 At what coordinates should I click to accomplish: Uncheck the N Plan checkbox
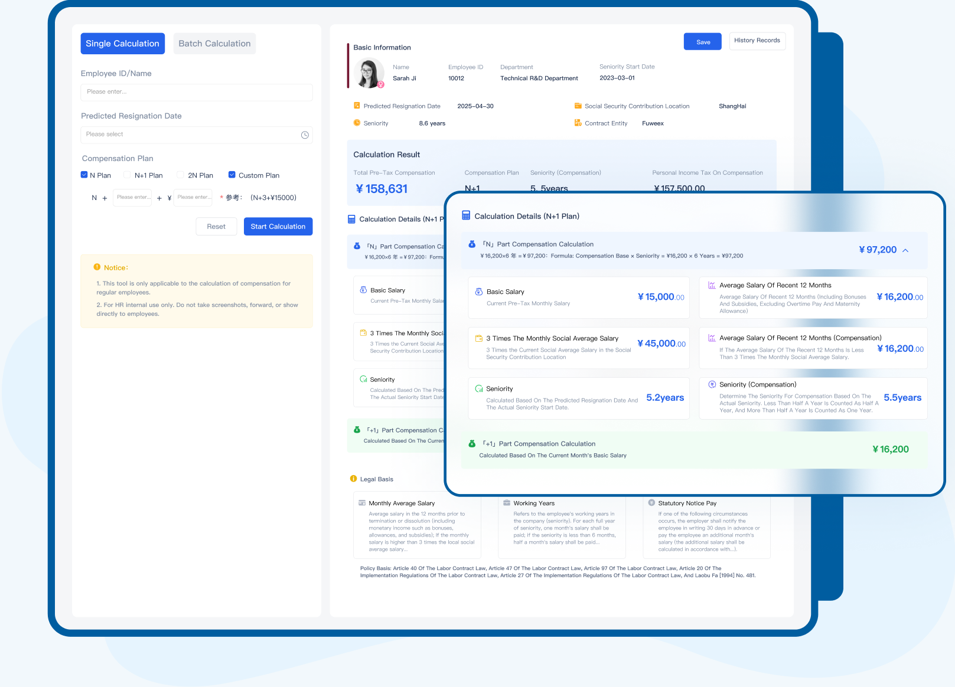pyautogui.click(x=84, y=175)
